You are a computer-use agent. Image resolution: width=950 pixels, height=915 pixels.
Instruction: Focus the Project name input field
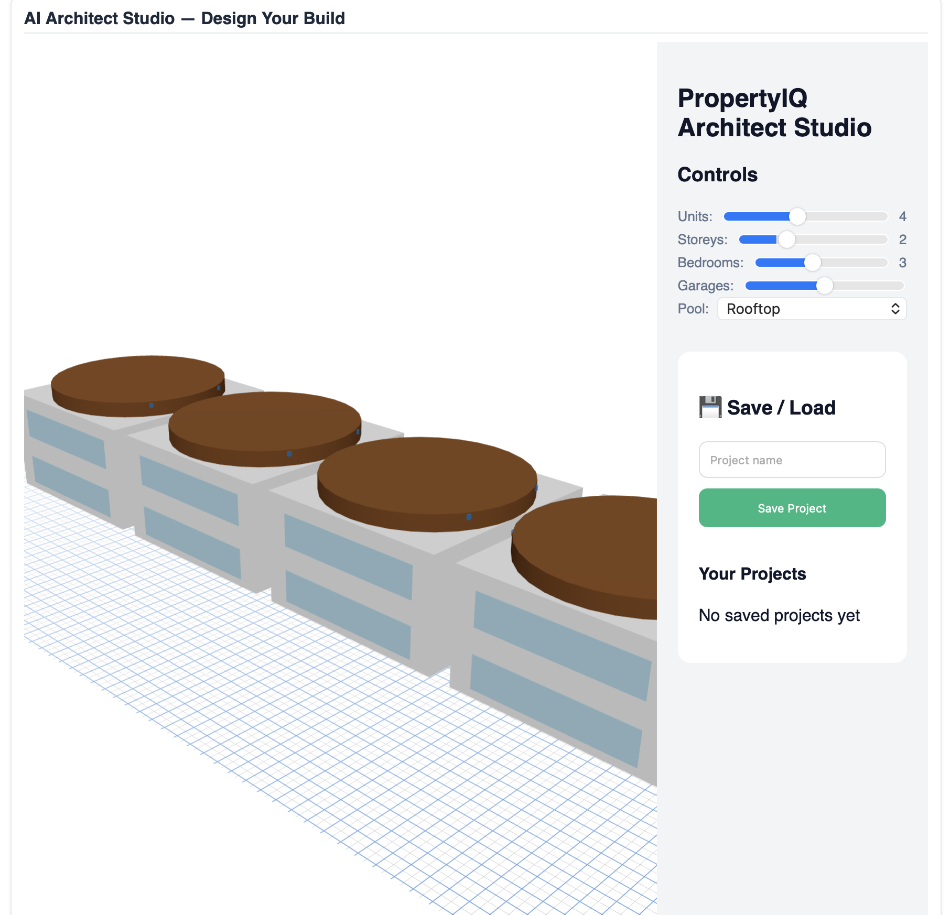click(792, 460)
